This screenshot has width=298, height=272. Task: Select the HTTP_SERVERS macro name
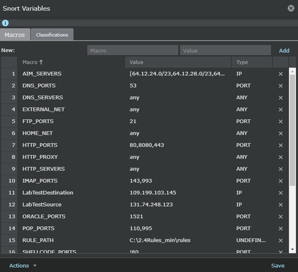coord(43,169)
